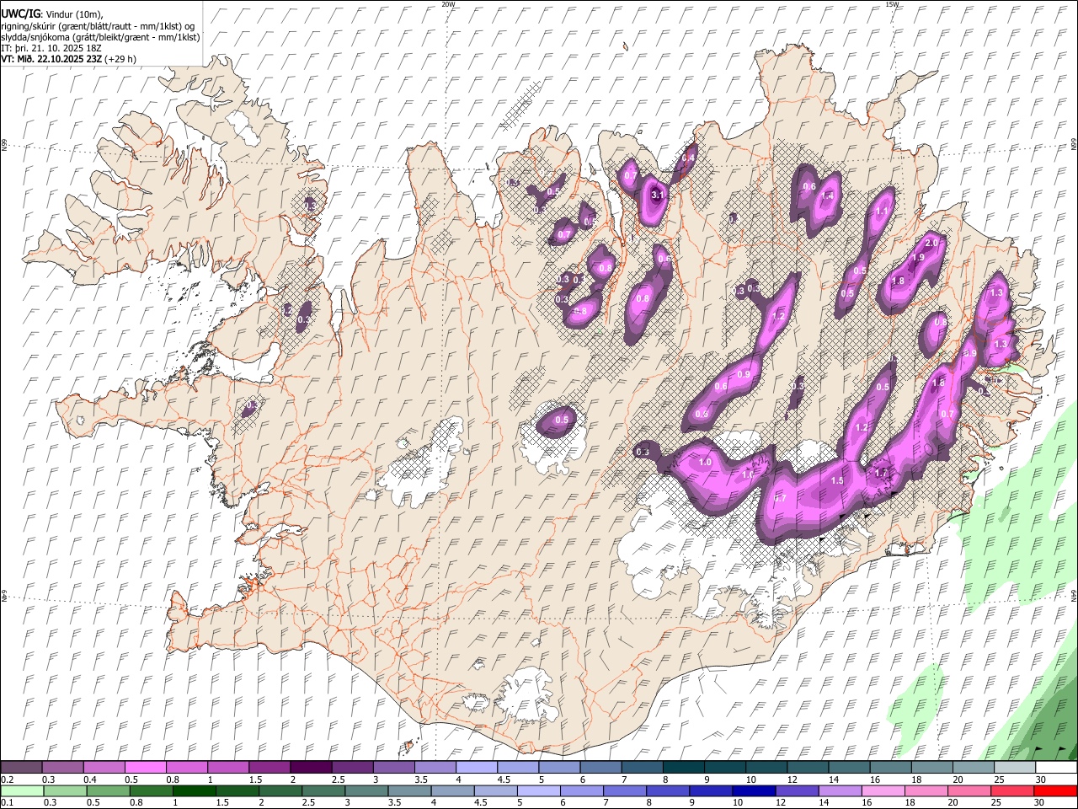Pick the darkest purple snow swatch for 2–2.5

point(311,767)
